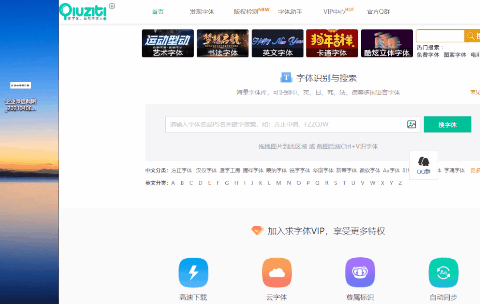Click the 自动同步 sync icon
The height and width of the screenshot is (304, 480).
tap(443, 272)
